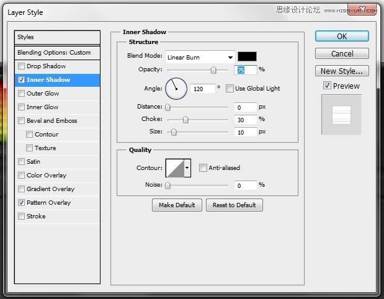Click the Reset to Default button
This screenshot has height=299, width=384.
(x=234, y=205)
